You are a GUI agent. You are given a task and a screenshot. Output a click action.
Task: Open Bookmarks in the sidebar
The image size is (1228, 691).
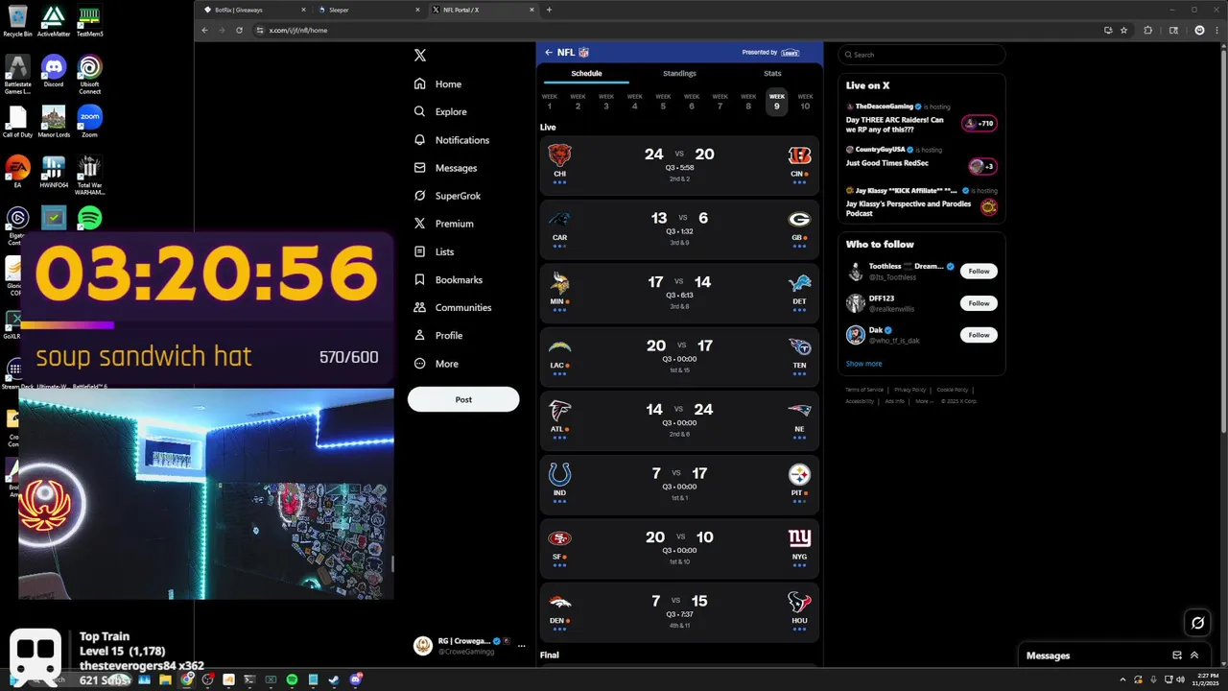click(x=447, y=279)
